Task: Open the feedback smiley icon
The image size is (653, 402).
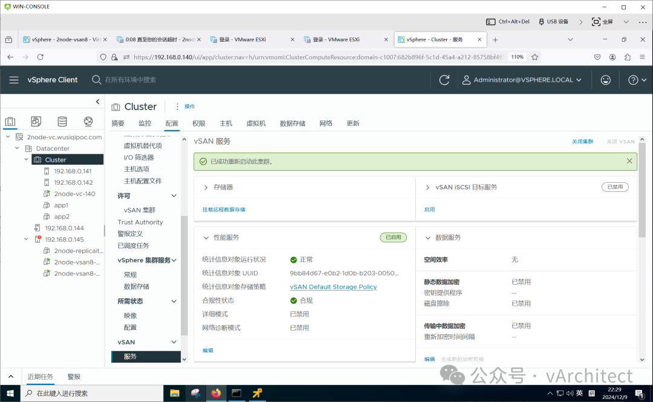Action: click(605, 80)
